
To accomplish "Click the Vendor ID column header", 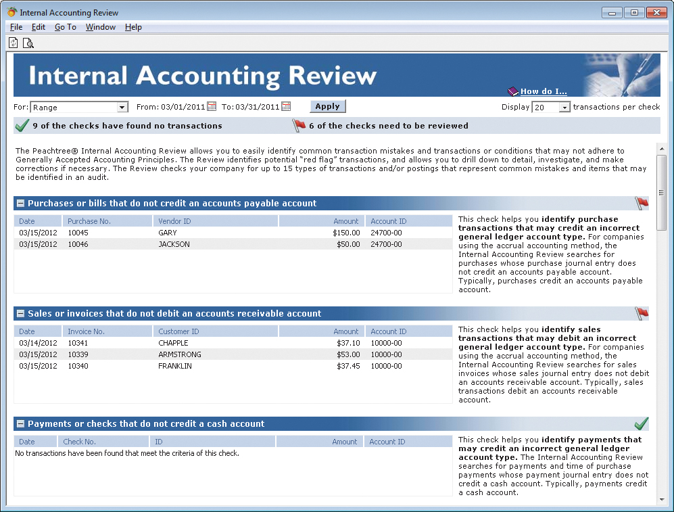I will click(x=216, y=221).
